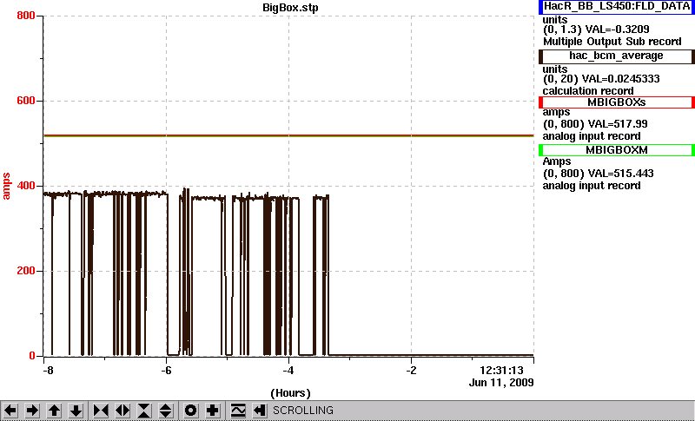
Task: Click the 12:31:13 timestamp on time axis
Action: (x=502, y=371)
